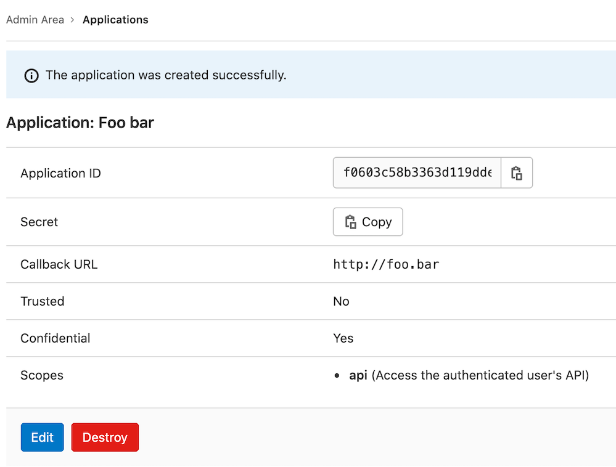Click the Scopes row label
The height and width of the screenshot is (467, 616).
click(41, 375)
